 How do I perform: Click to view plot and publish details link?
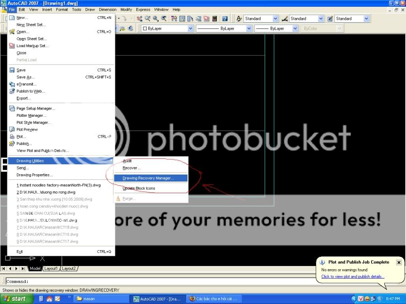(352, 276)
